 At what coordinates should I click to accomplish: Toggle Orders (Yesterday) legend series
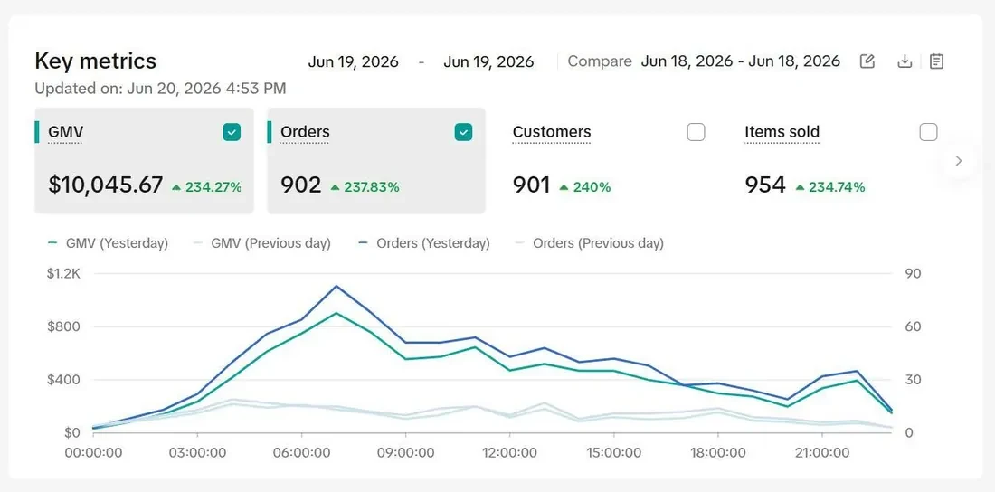click(x=423, y=243)
